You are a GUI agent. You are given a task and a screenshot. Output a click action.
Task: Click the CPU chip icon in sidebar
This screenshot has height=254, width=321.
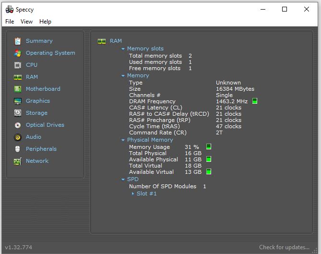(x=18, y=65)
